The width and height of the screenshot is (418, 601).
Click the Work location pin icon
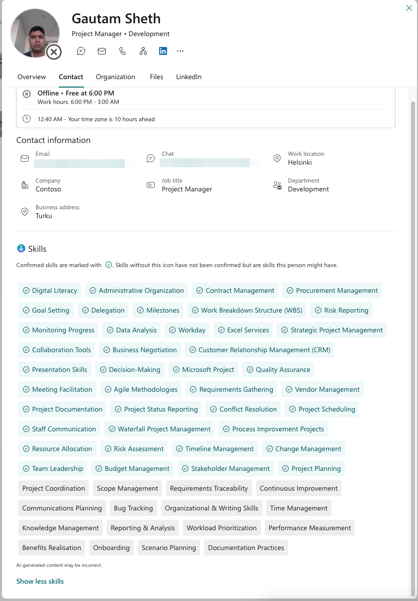(x=277, y=158)
